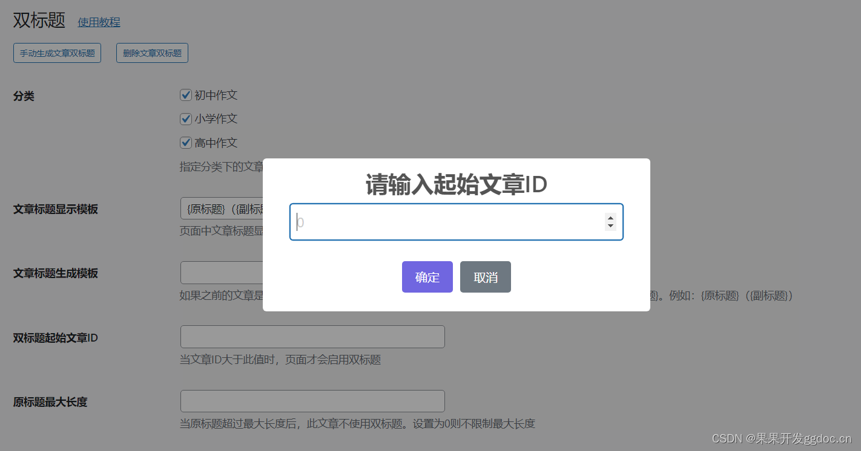Focus the 文章标题生成模板 input
Viewport: 861px width, 451px height.
coord(222,273)
